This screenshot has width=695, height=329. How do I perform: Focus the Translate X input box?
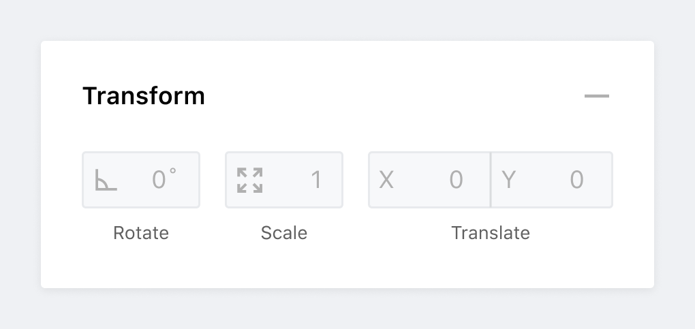point(429,180)
